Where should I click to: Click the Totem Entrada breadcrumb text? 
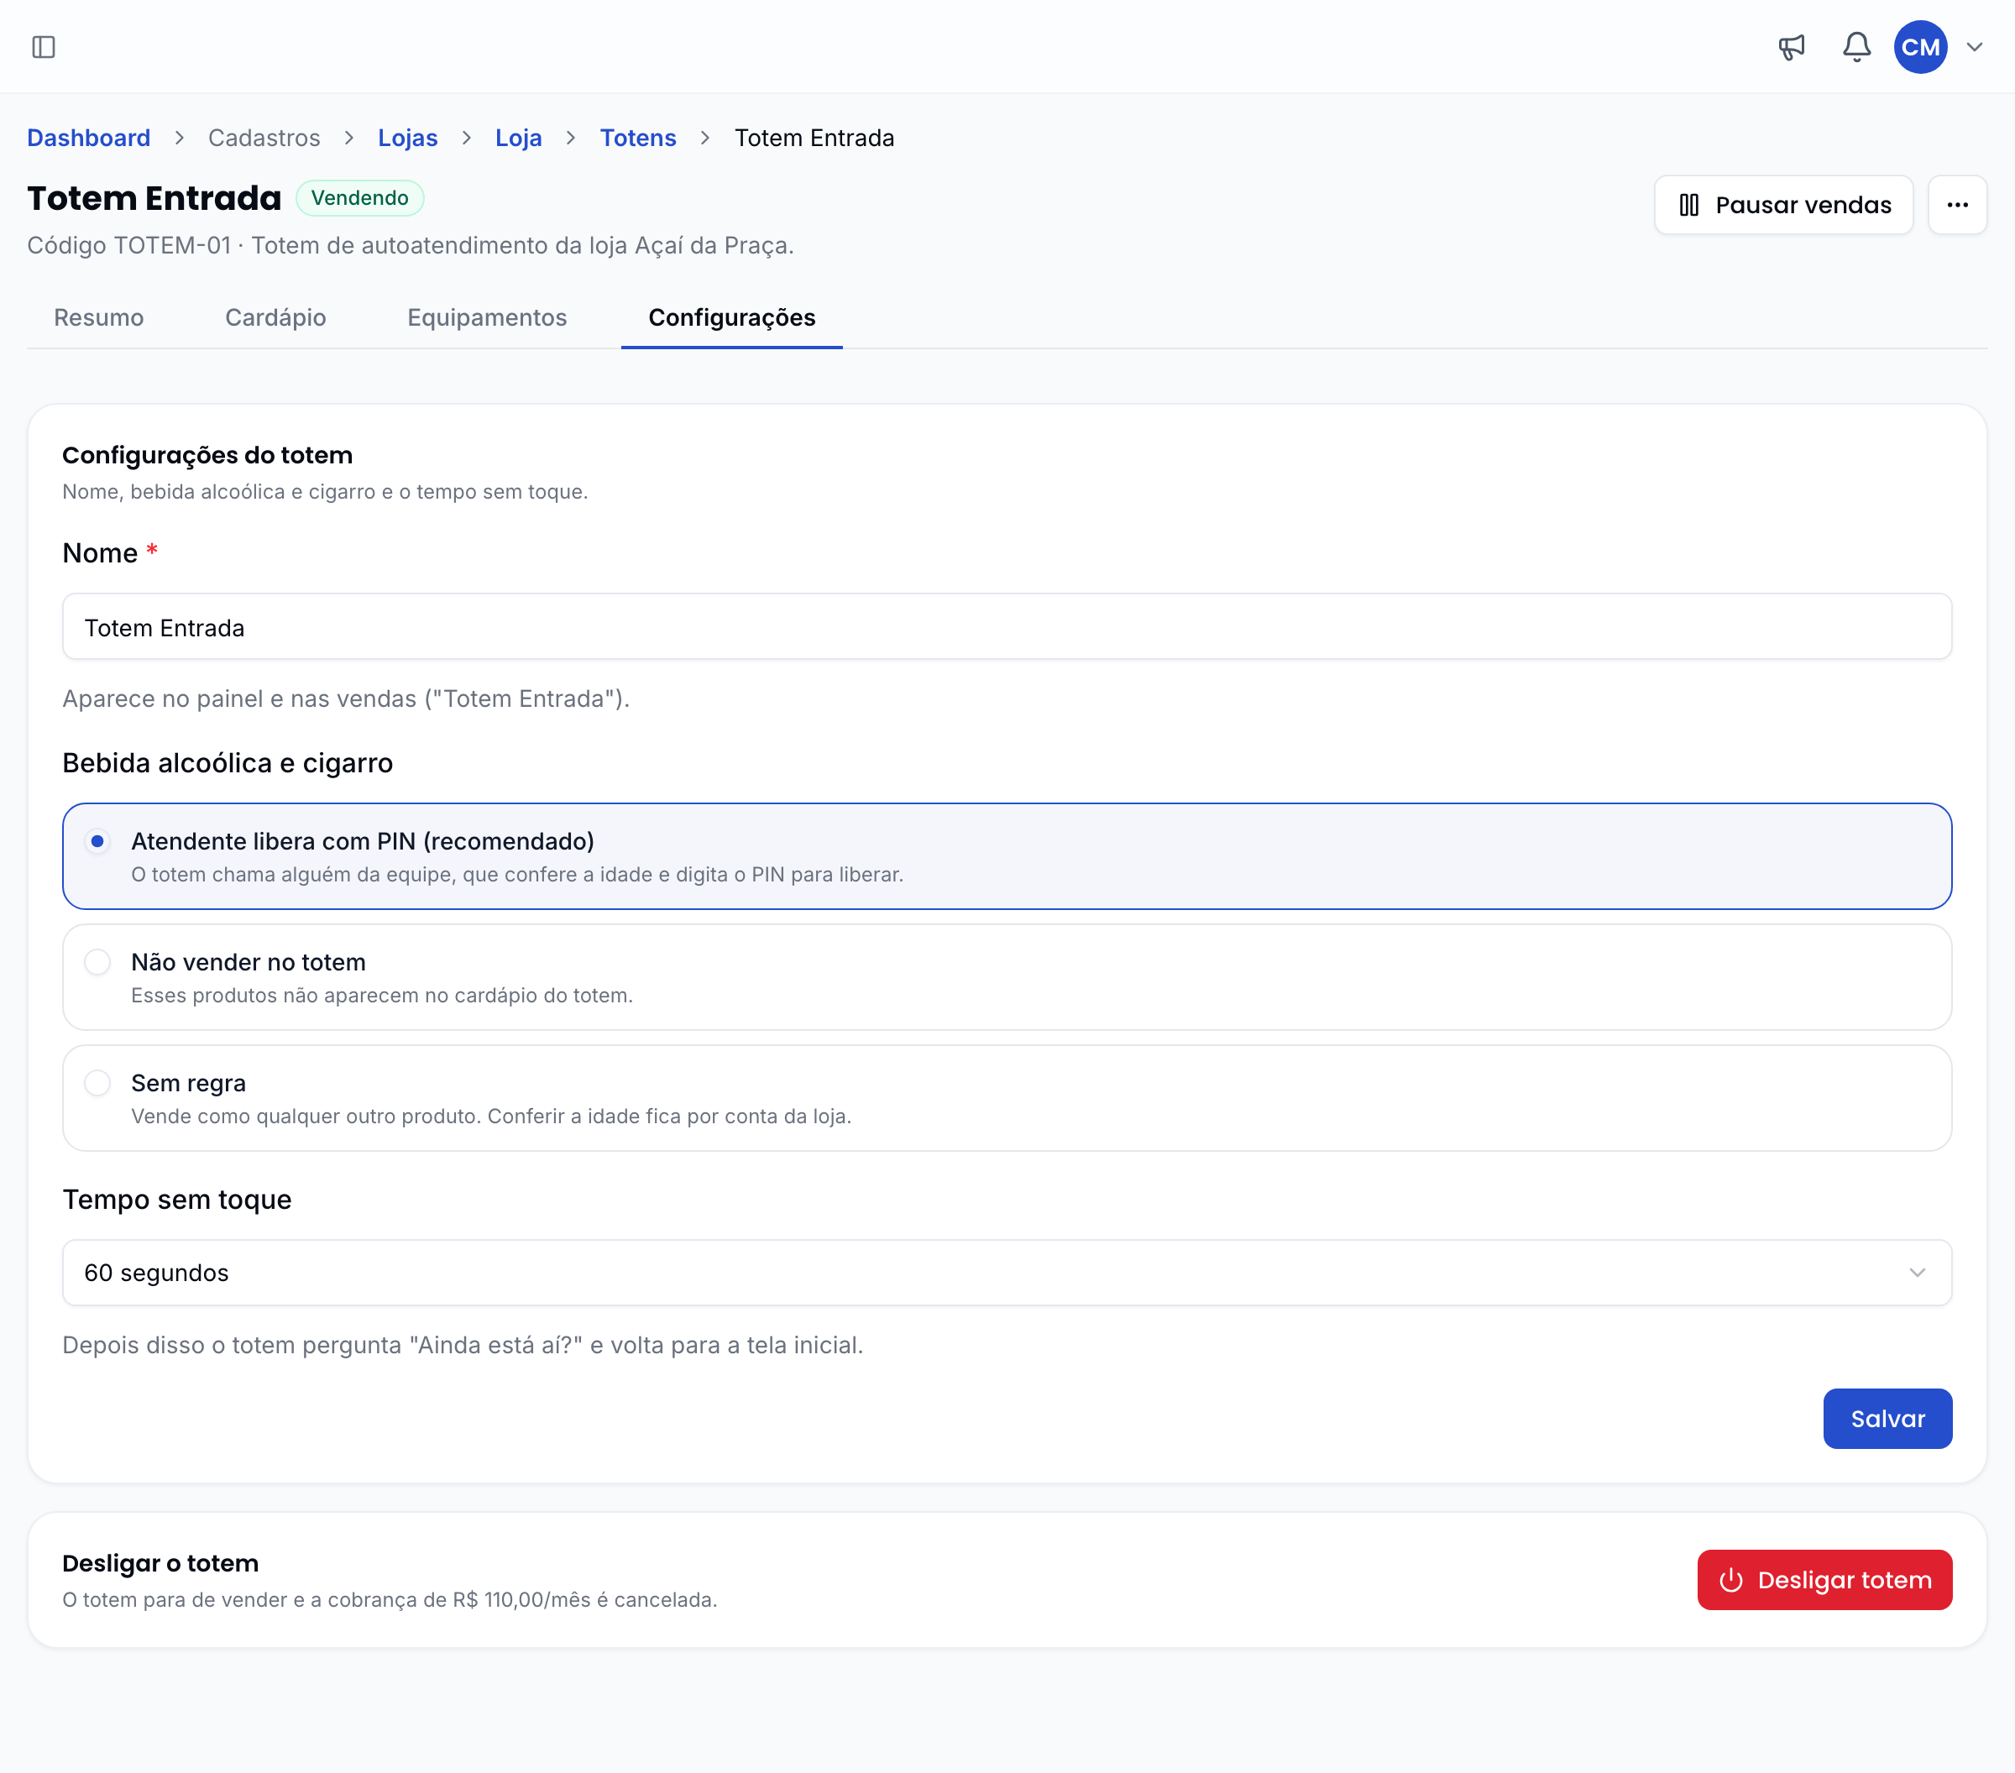pyautogui.click(x=814, y=138)
